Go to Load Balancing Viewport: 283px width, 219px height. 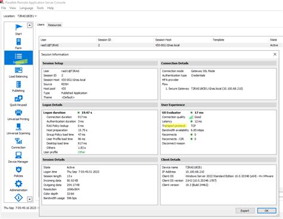tap(19, 72)
